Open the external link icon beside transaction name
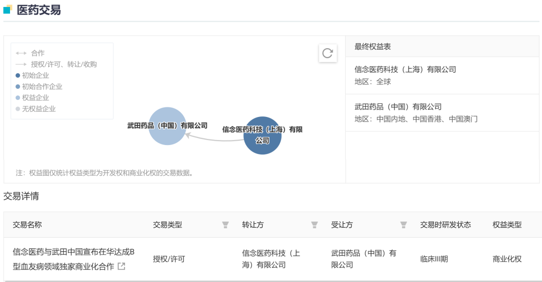542x282 pixels. point(121,266)
